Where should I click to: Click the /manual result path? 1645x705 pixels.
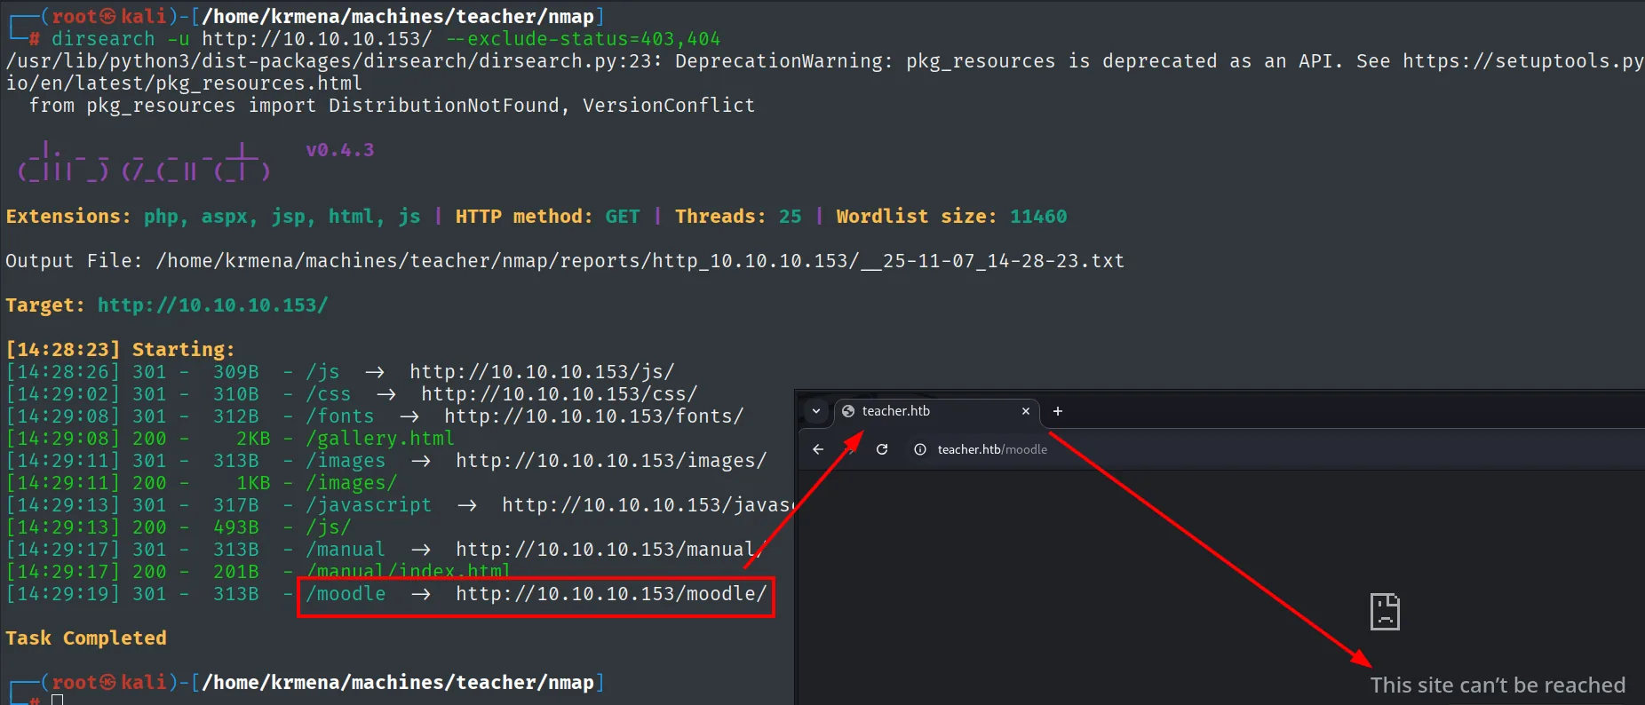[346, 550]
